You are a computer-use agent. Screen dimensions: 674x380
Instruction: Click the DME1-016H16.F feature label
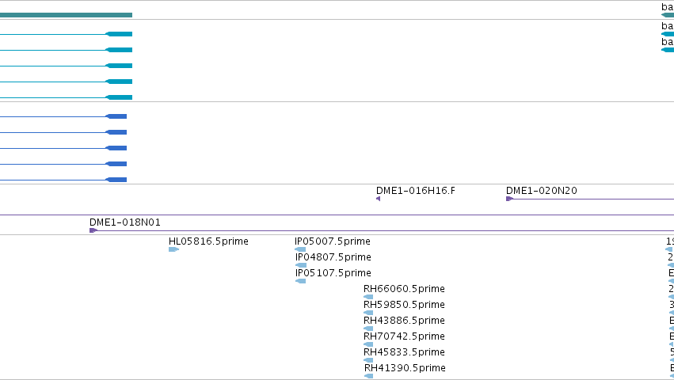(x=415, y=191)
